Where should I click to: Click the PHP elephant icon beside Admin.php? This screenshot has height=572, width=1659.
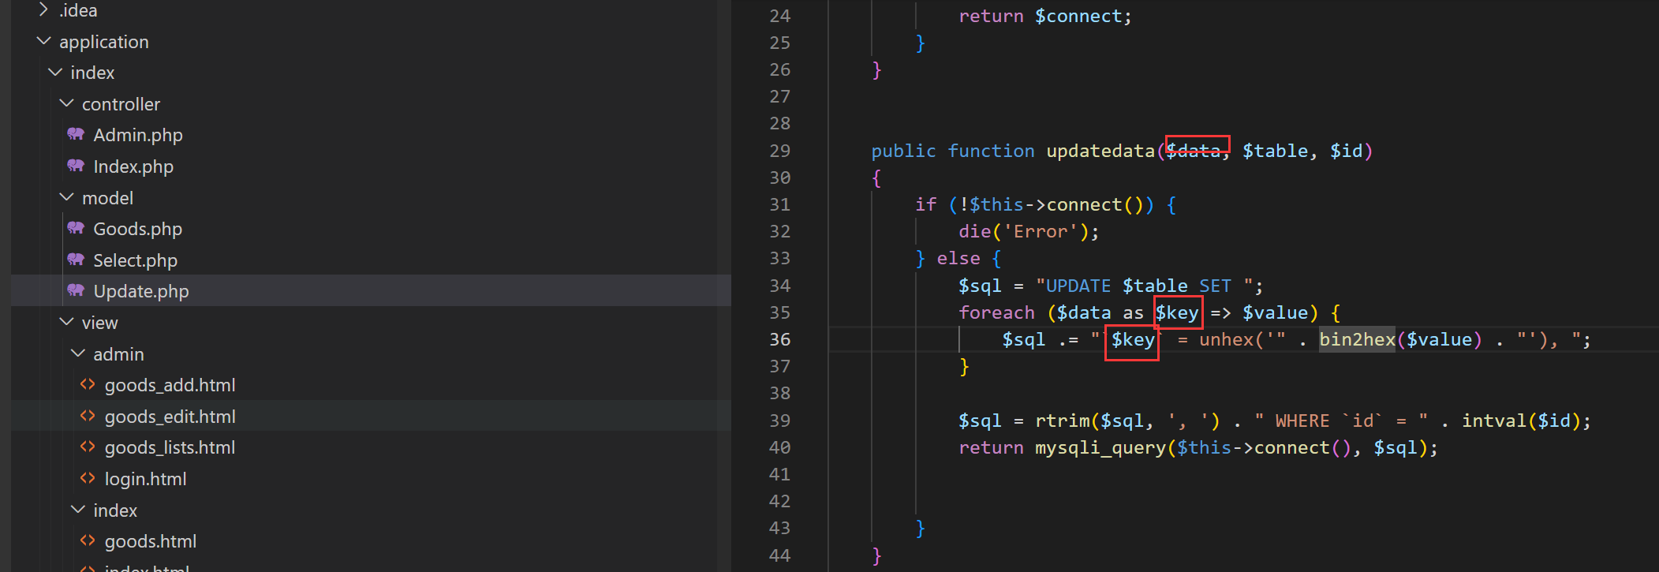pos(76,134)
